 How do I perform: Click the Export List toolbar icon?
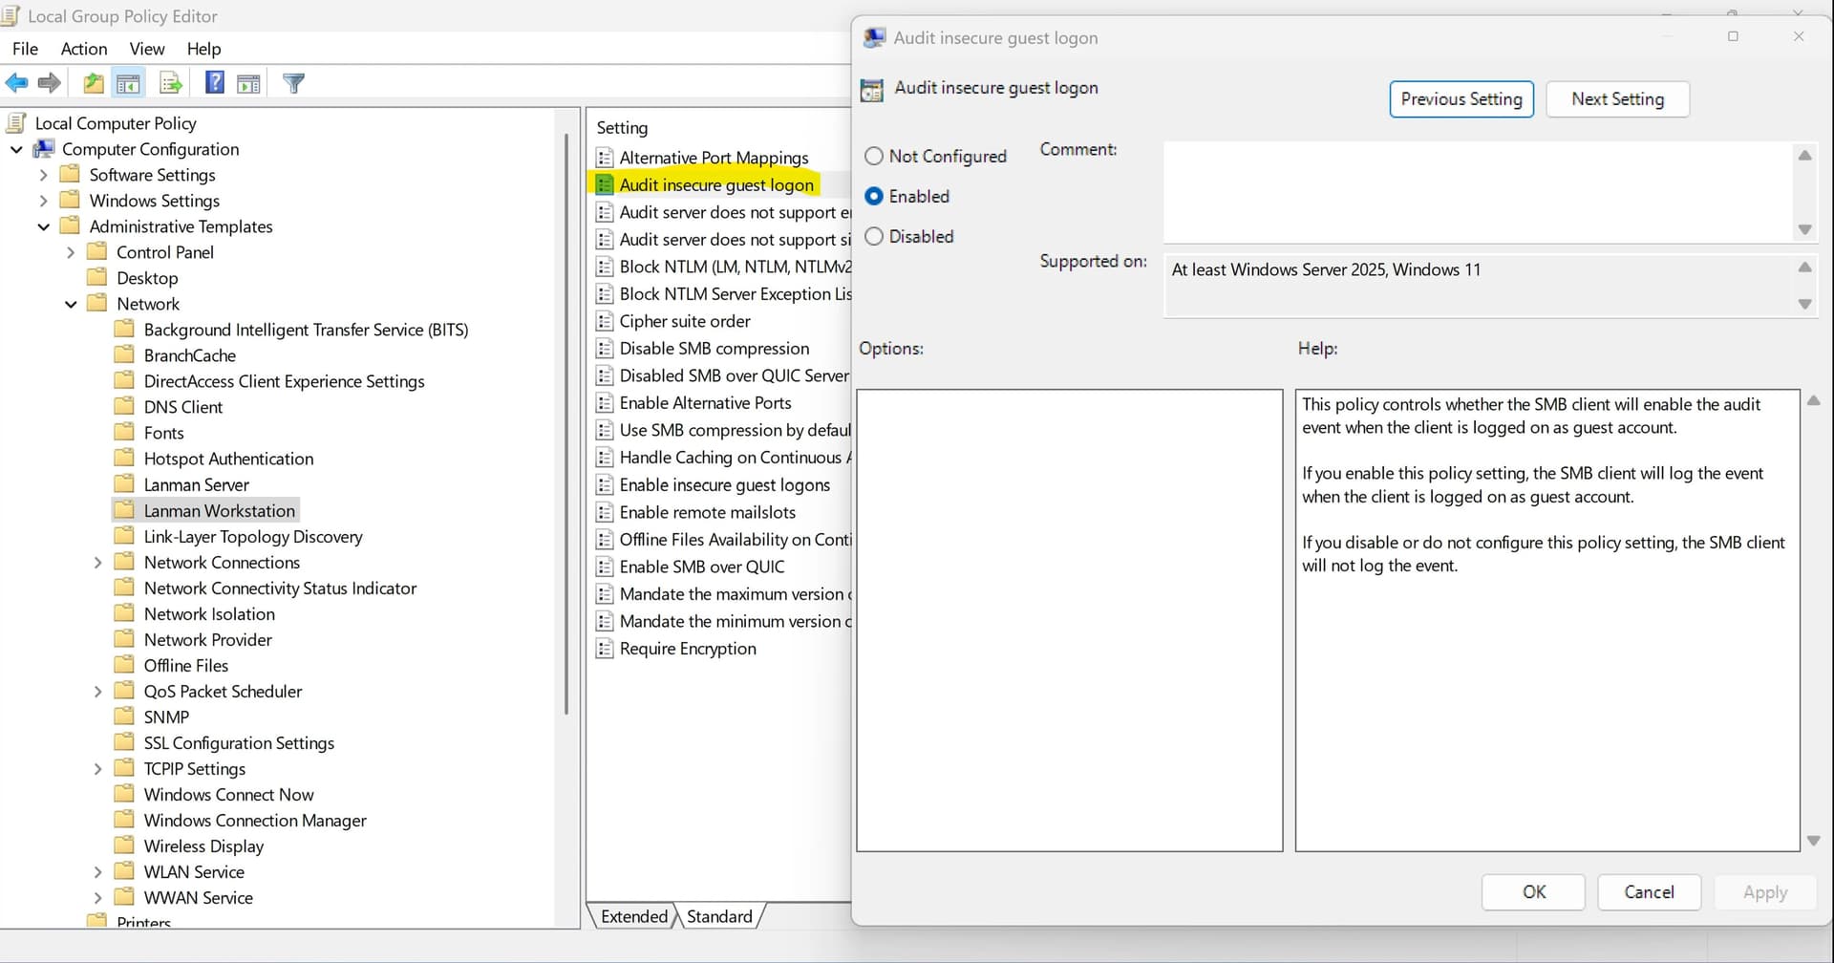tap(171, 84)
